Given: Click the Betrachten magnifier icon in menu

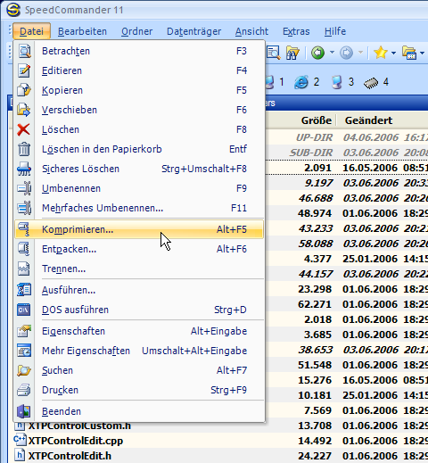Looking at the screenshot, I should [24, 51].
